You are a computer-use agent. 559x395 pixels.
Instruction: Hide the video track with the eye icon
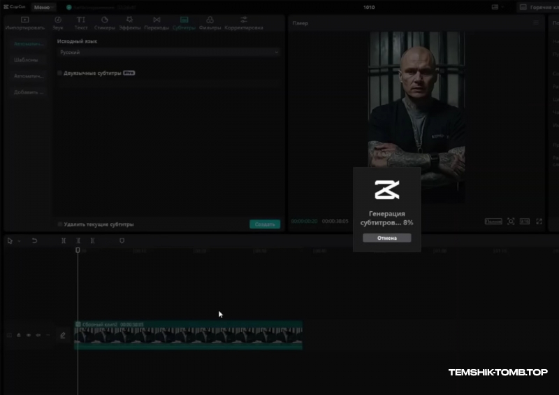click(x=29, y=335)
